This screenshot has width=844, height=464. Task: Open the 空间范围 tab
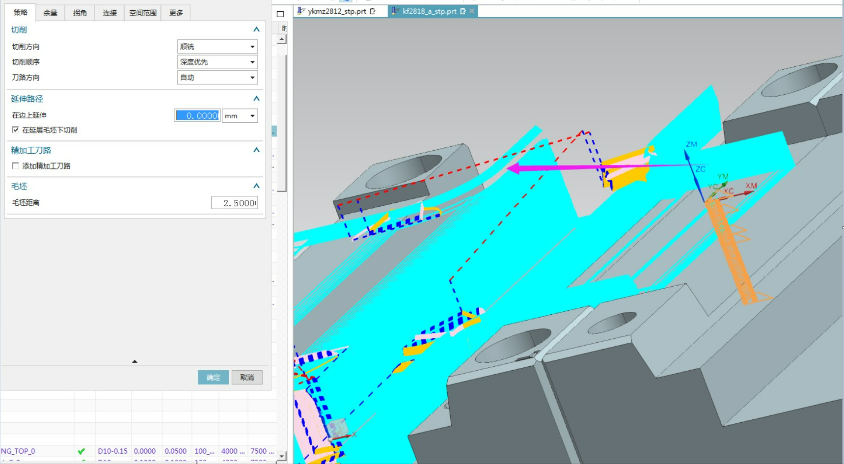[x=142, y=13]
